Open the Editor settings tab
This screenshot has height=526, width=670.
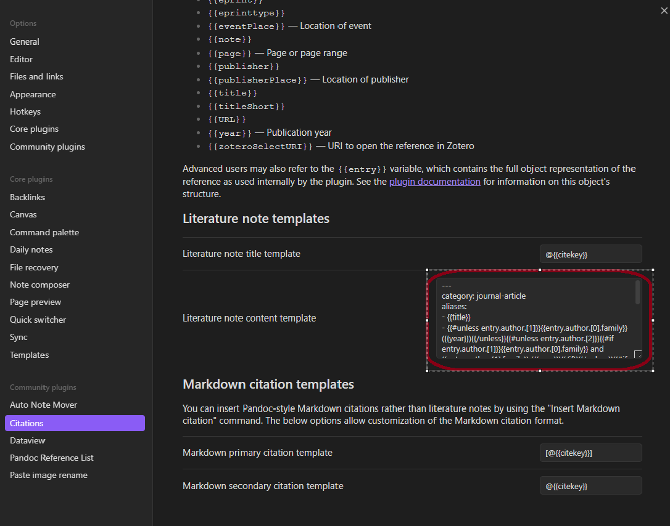pos(22,59)
